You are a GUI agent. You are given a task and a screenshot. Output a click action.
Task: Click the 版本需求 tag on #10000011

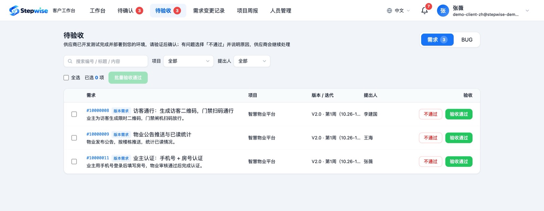[x=121, y=158]
